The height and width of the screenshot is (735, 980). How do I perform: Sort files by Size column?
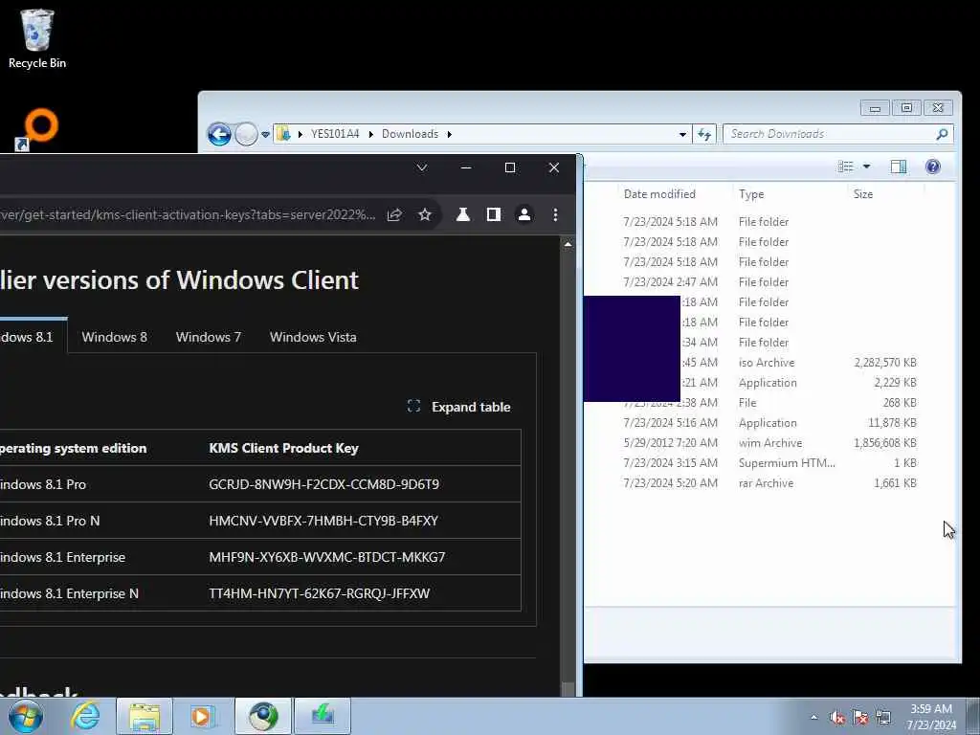point(863,193)
